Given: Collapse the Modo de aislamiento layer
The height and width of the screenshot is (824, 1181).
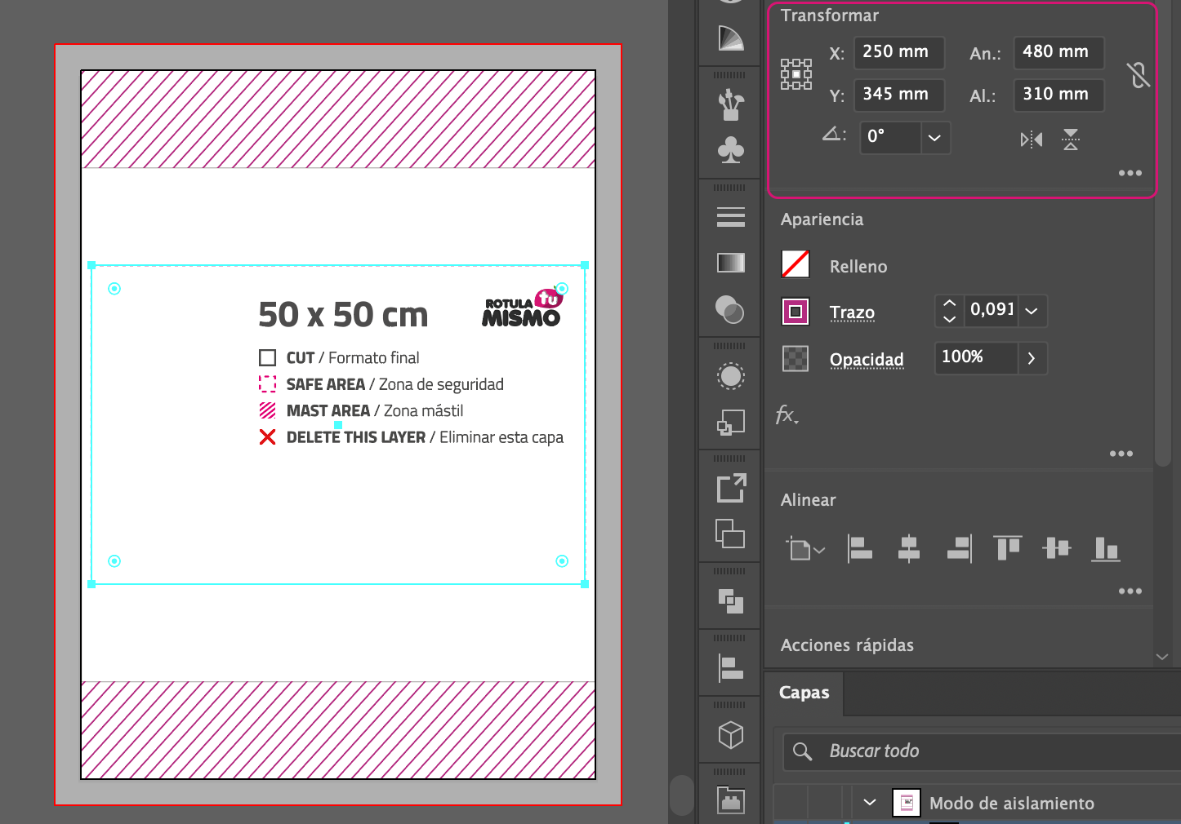Looking at the screenshot, I should (x=870, y=803).
